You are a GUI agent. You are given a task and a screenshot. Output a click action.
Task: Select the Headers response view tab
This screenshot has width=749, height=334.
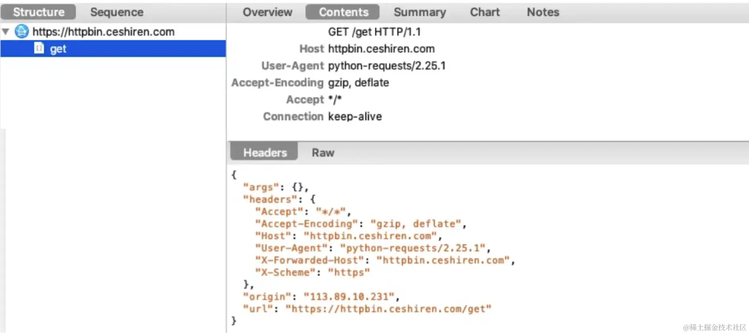(x=265, y=152)
